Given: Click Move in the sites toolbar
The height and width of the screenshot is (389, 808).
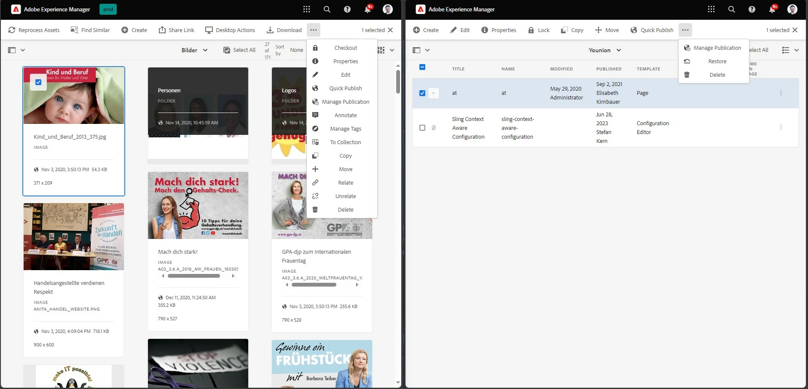Looking at the screenshot, I should click(x=607, y=30).
